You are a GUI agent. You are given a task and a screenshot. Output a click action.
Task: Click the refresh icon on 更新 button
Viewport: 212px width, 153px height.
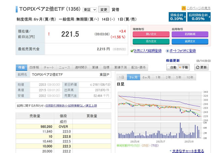tap(197, 67)
